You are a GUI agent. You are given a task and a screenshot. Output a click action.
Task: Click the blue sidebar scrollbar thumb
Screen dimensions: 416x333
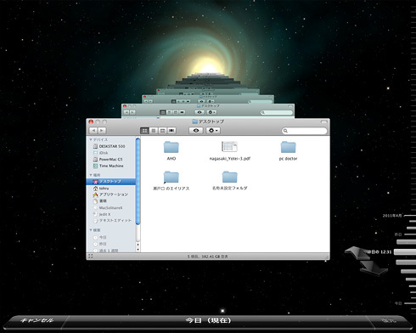pos(138,181)
